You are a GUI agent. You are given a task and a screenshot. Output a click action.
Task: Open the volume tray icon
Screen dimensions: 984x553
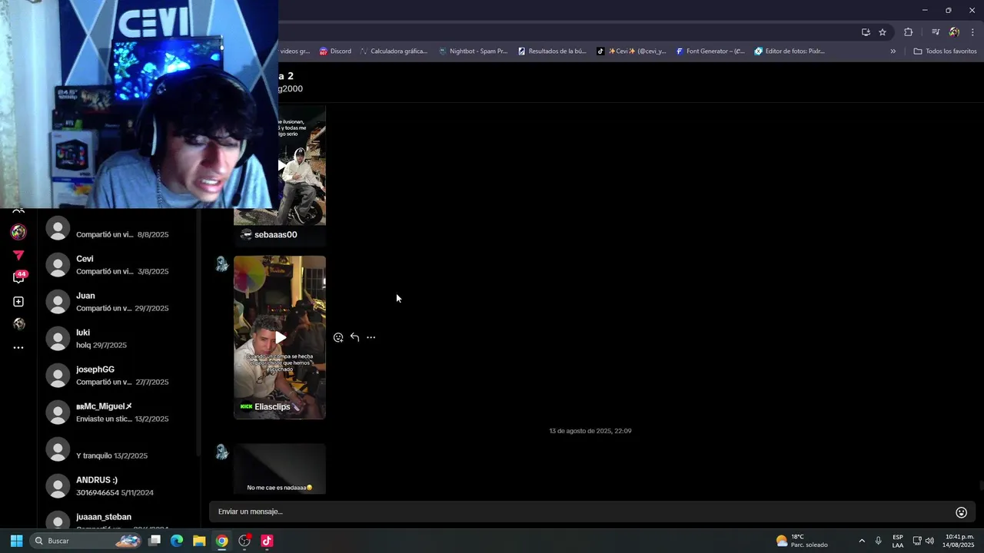[929, 541]
